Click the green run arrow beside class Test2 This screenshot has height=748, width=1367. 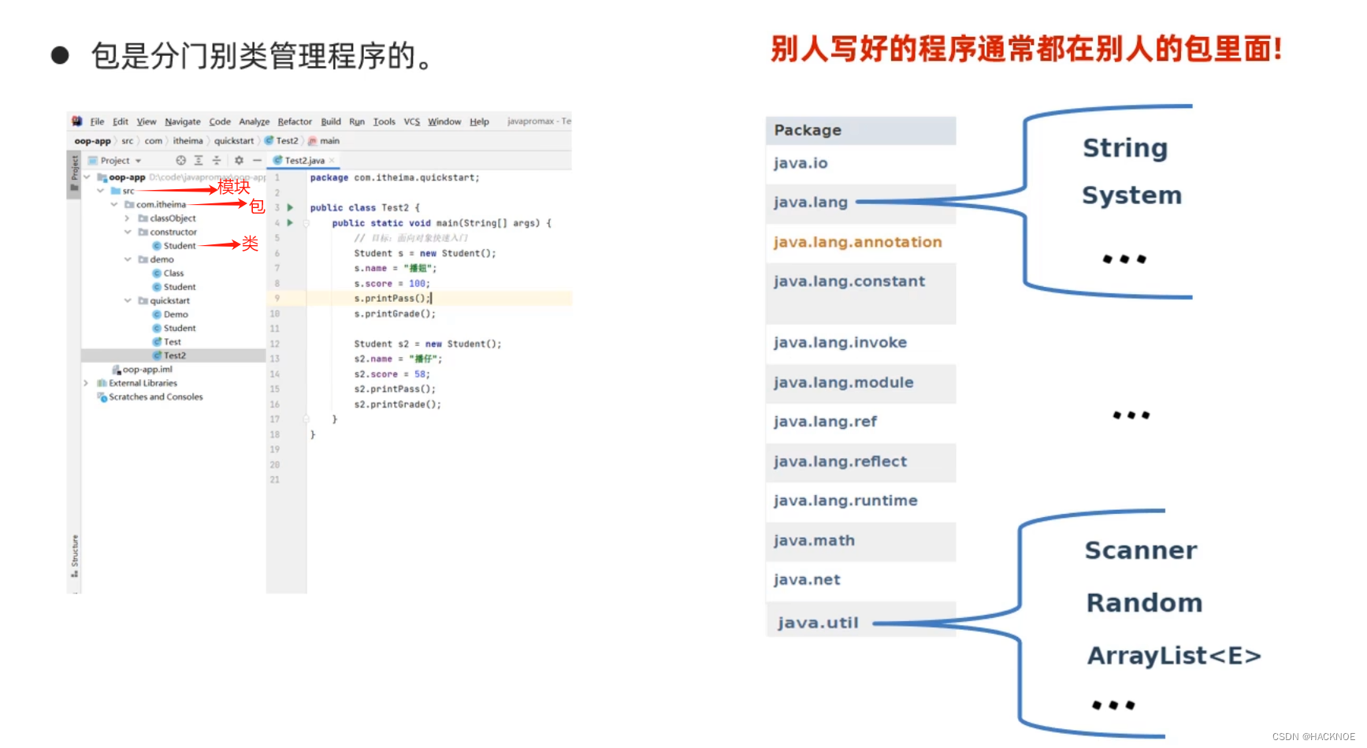click(x=290, y=207)
